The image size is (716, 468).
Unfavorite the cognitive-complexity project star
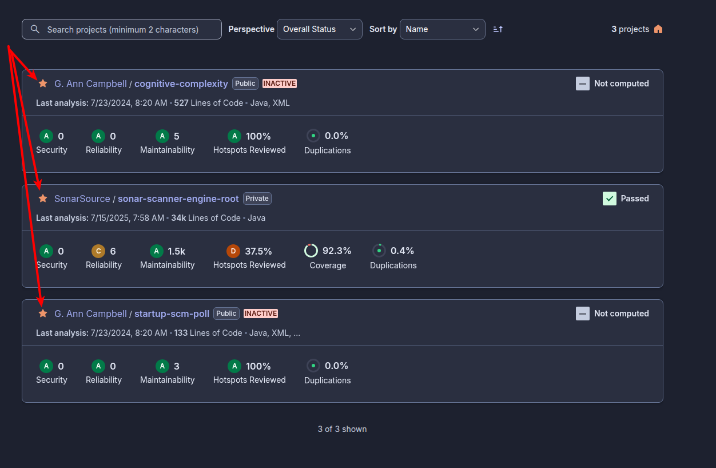pos(43,84)
